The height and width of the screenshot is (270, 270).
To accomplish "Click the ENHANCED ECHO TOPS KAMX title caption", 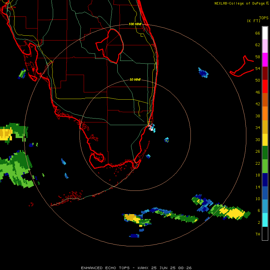I will coord(136,268).
